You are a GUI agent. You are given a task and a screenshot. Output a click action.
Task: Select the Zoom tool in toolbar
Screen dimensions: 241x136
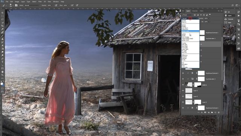(2, 75)
